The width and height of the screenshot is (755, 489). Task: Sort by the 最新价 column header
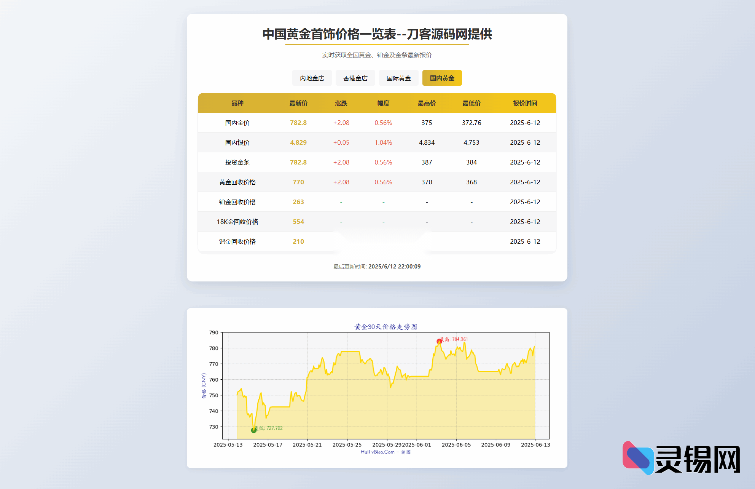point(298,103)
